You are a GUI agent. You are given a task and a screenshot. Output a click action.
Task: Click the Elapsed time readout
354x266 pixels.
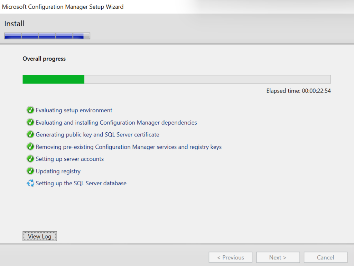pos(298,91)
